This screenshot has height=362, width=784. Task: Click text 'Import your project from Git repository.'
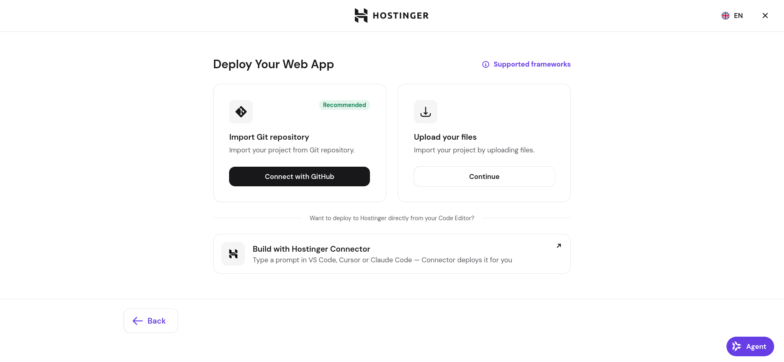292,150
